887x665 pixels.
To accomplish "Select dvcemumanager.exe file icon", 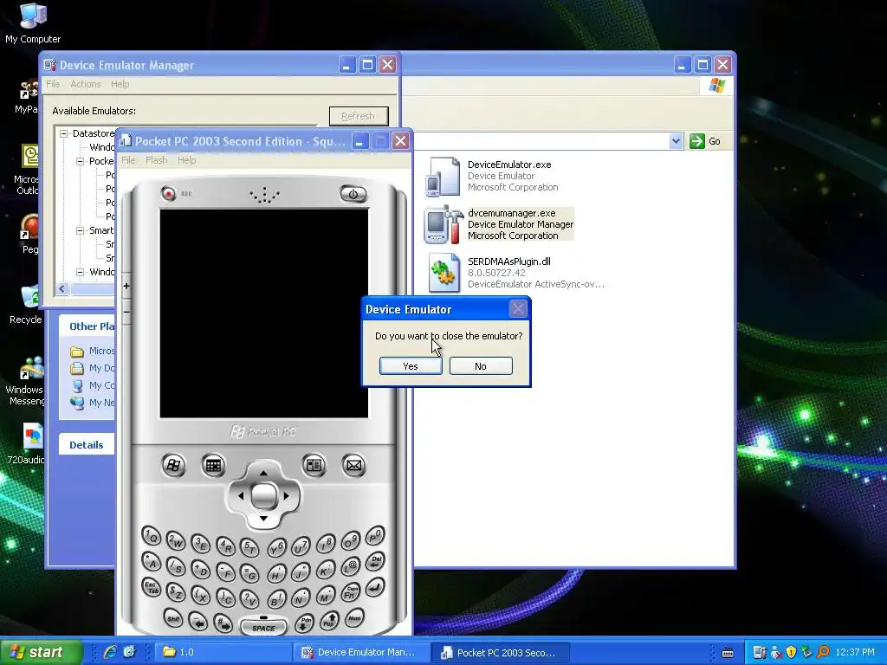I will click(444, 224).
